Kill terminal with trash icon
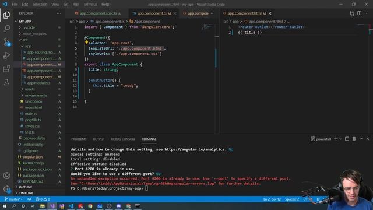 click(x=354, y=139)
